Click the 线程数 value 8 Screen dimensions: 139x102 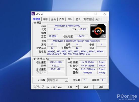pyautogui.click(x=103, y=80)
